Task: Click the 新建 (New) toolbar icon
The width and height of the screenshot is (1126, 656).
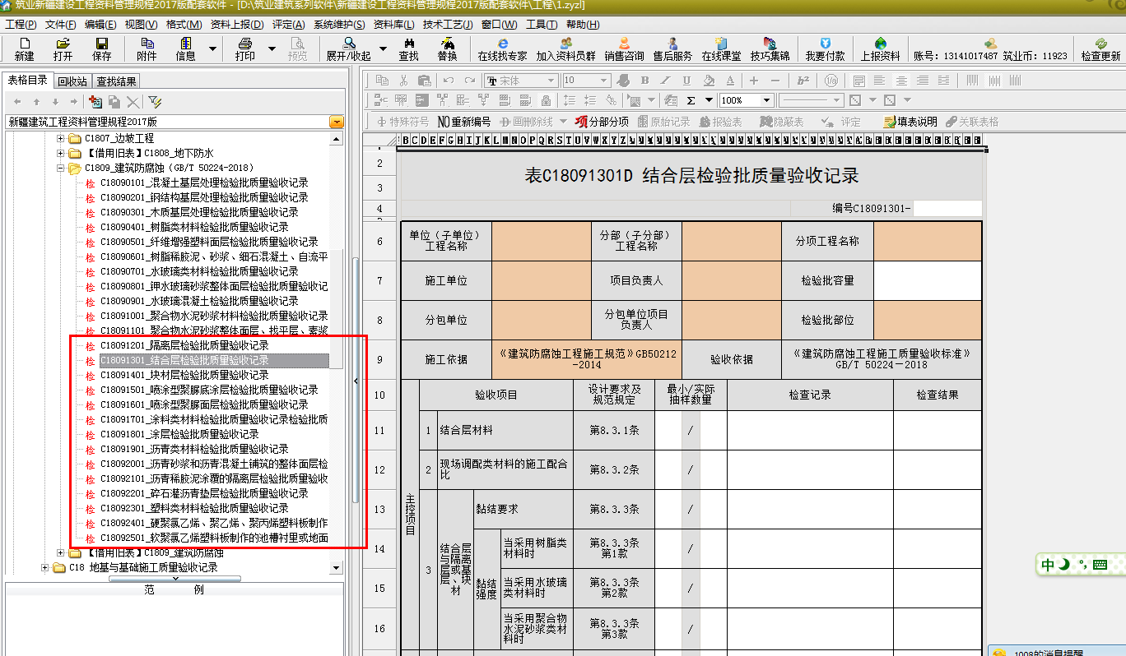Action: click(24, 49)
